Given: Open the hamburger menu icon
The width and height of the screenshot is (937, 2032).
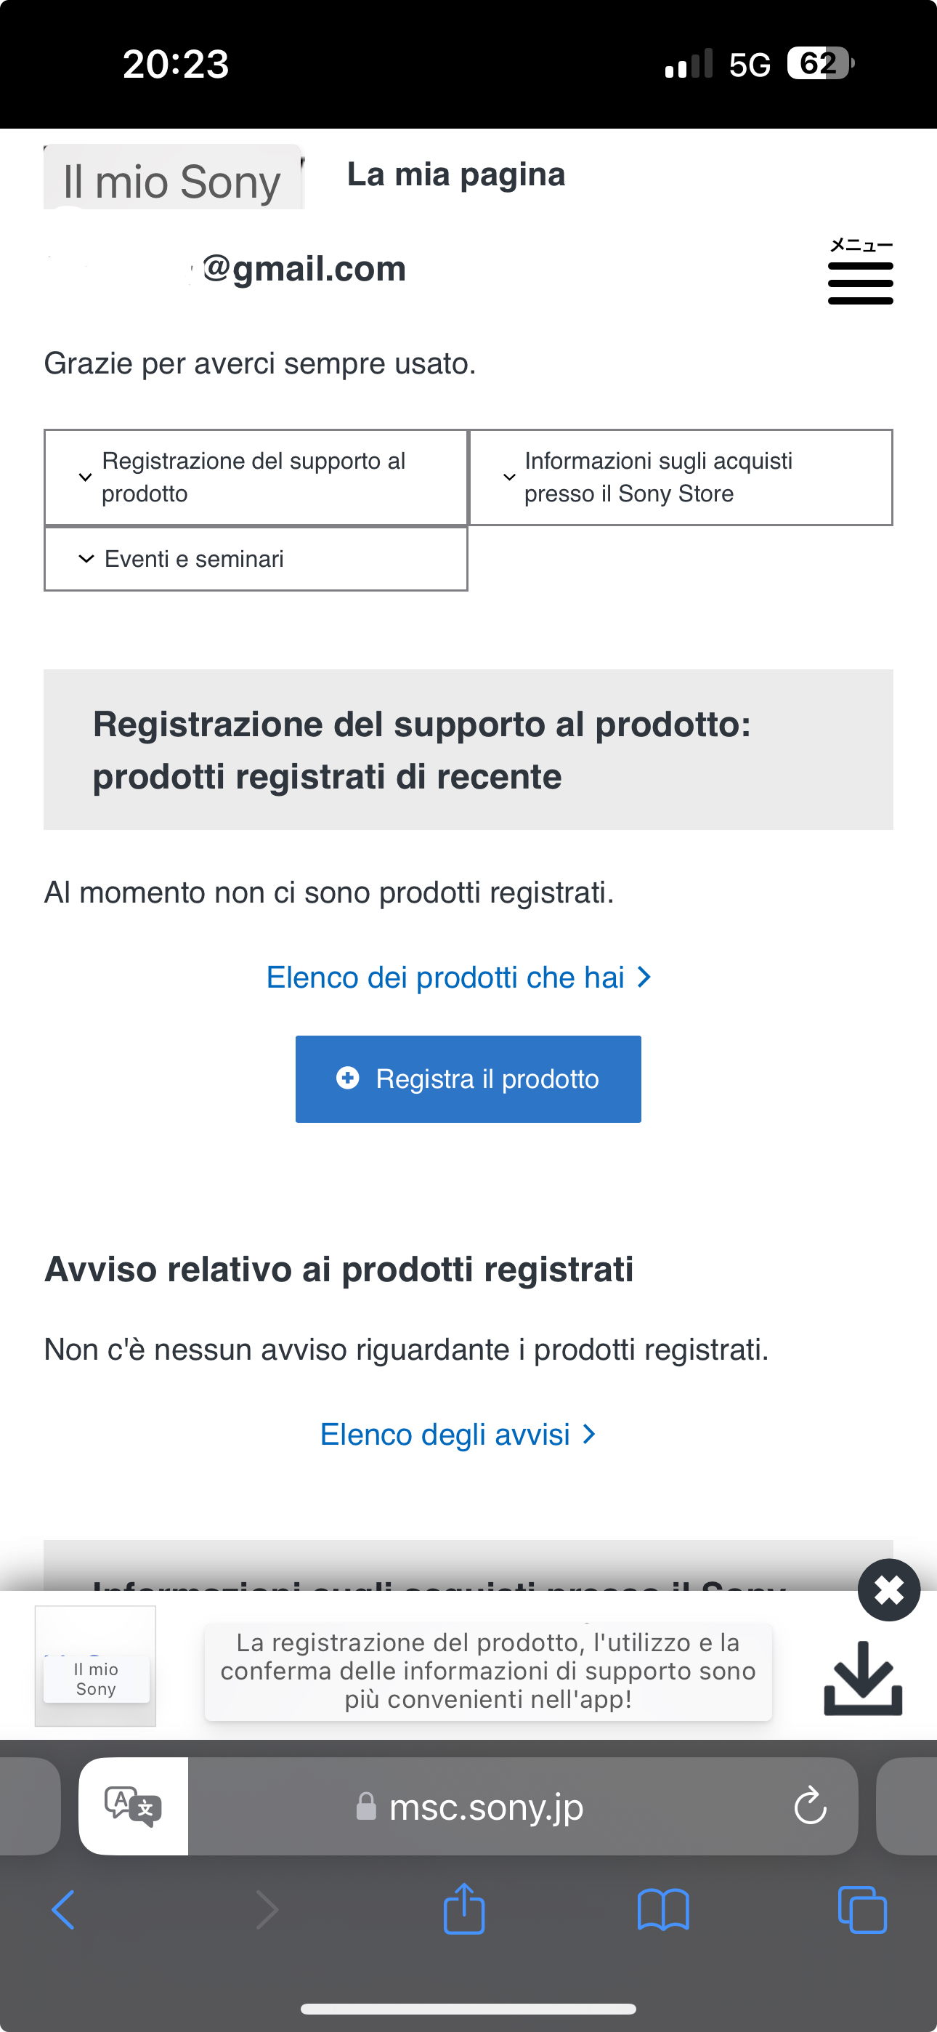Looking at the screenshot, I should pos(860,273).
